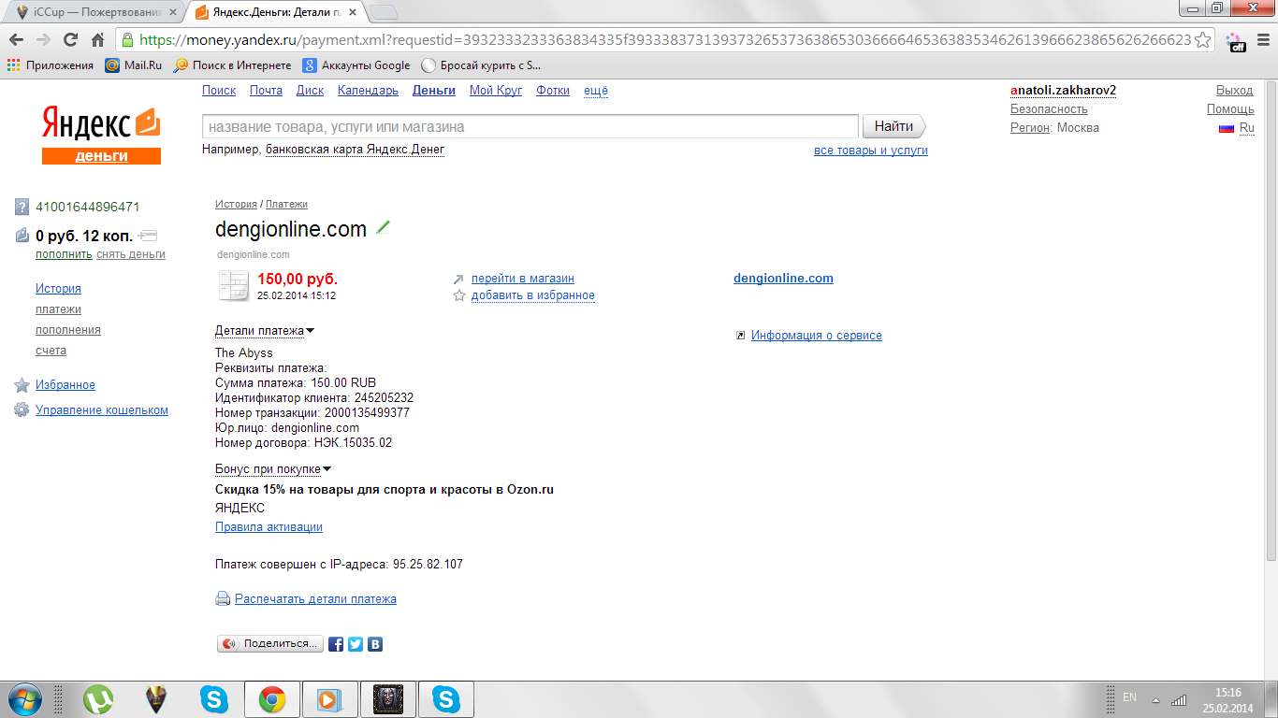Share via the VKontakte icon
This screenshot has height=718, width=1278.
coord(375,644)
